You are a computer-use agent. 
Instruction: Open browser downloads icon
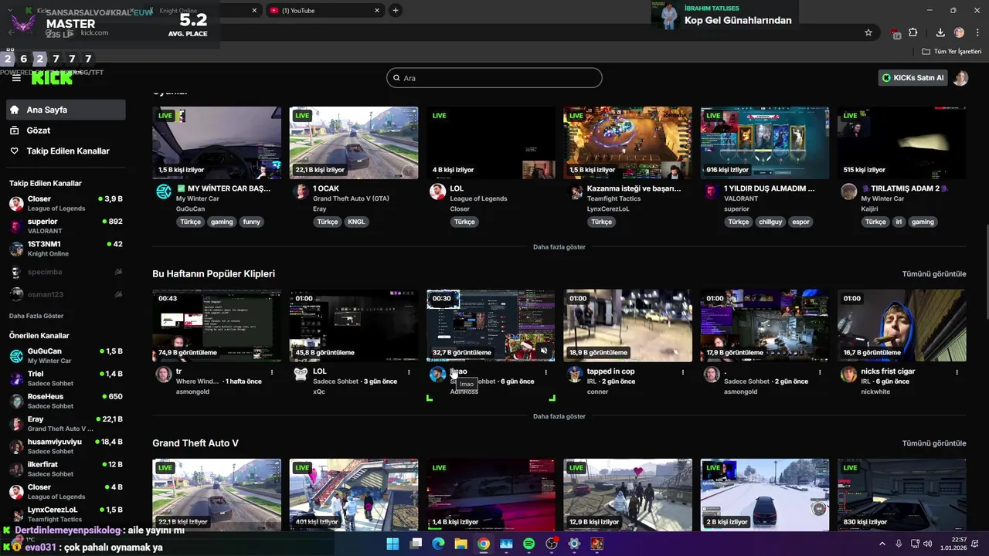pyautogui.click(x=940, y=32)
